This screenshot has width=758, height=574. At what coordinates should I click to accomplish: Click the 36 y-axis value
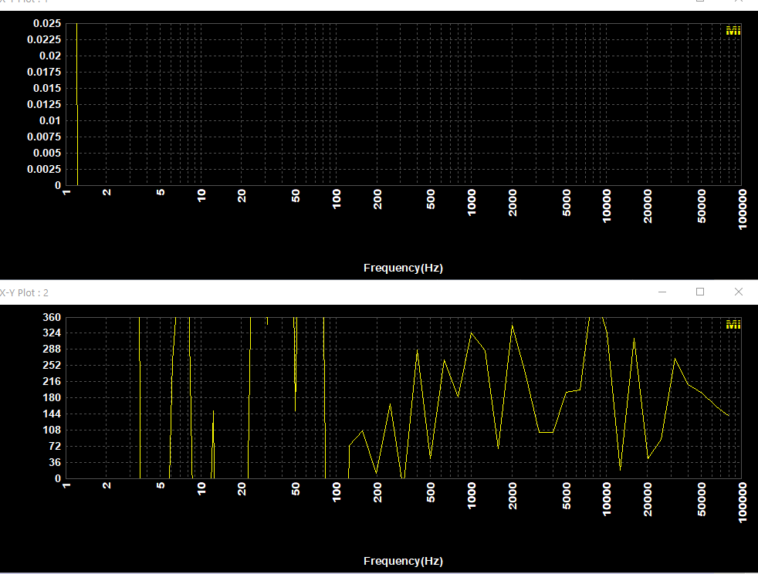(55, 462)
